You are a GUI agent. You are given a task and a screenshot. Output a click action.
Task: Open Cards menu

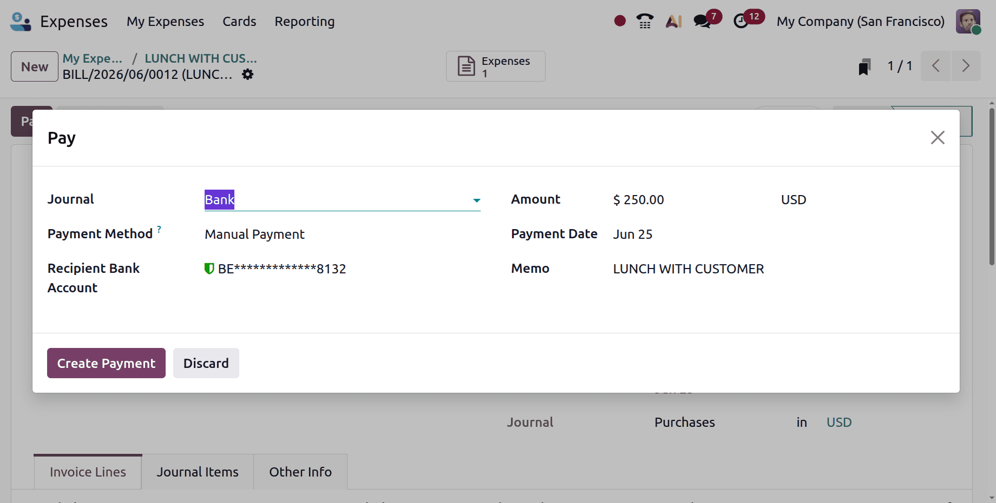239,22
